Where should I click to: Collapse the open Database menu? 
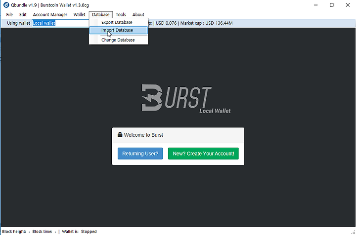click(100, 14)
